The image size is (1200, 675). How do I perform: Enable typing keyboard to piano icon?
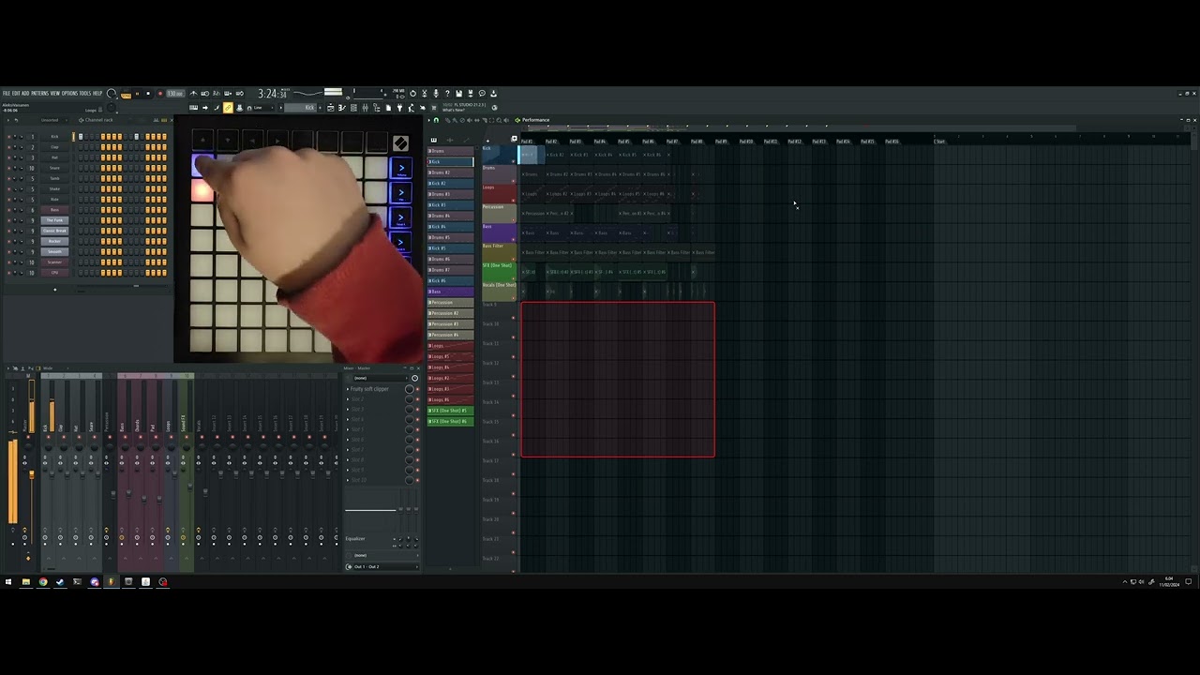(x=193, y=107)
